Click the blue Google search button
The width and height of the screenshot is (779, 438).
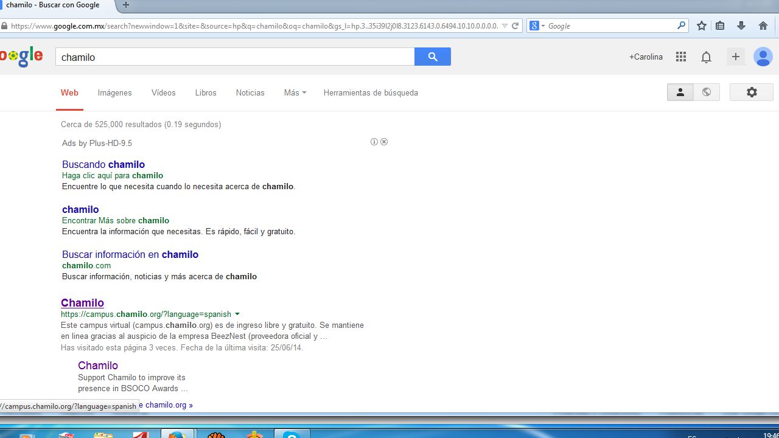click(433, 57)
